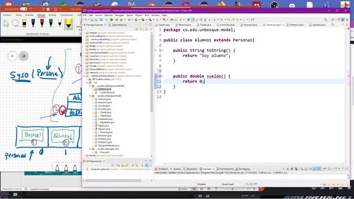Click Link with Editor icon in Package Explorer
This screenshot has width=354, height=199.
[141, 29]
